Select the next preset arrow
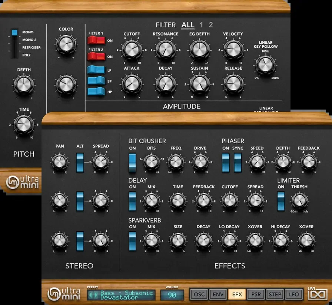Image resolution: width=332 pixels, height=305 pixels. pos(96,295)
